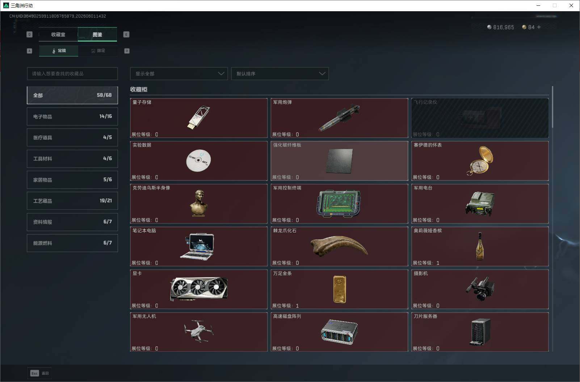
Task: Click the collection list vertical scrollbar
Action: [552, 107]
